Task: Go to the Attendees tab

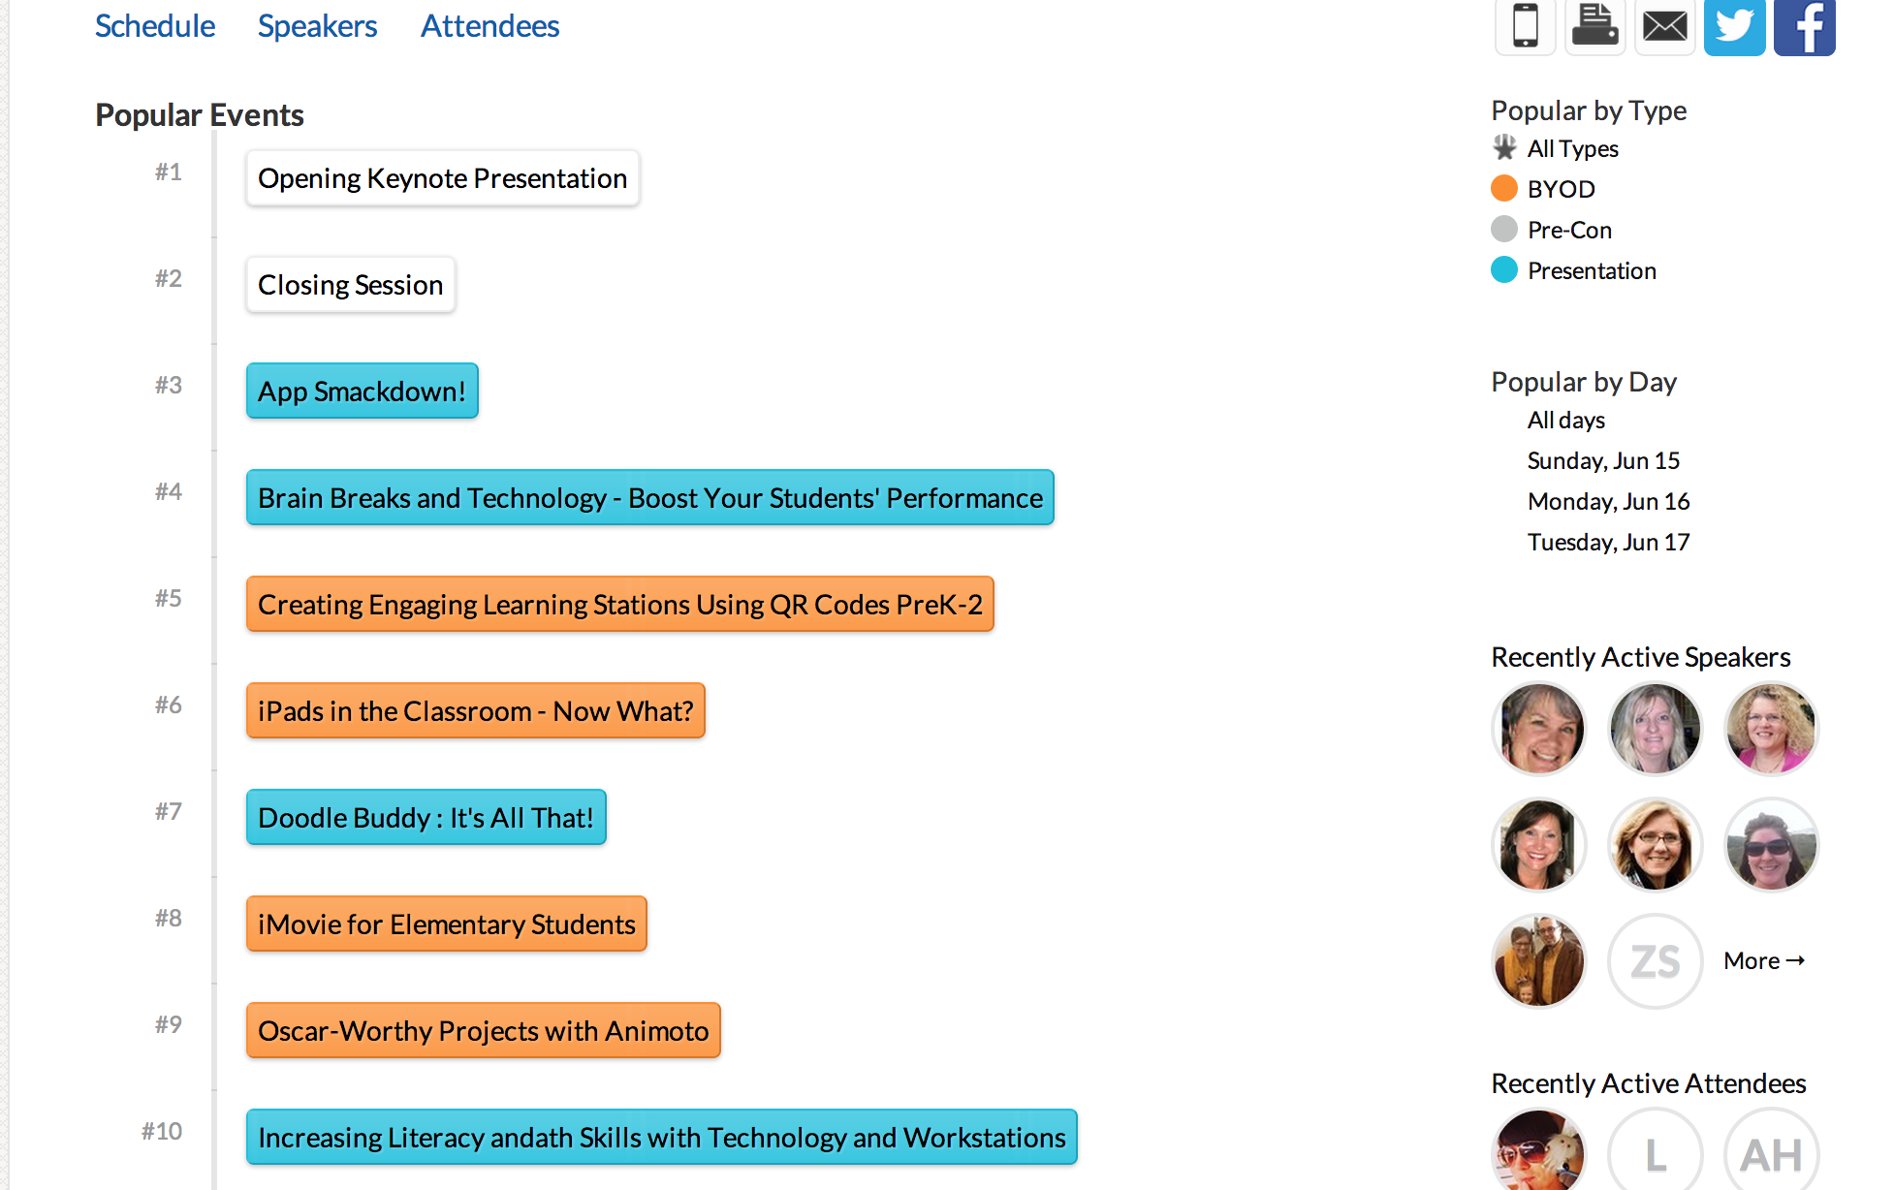Action: tap(489, 26)
